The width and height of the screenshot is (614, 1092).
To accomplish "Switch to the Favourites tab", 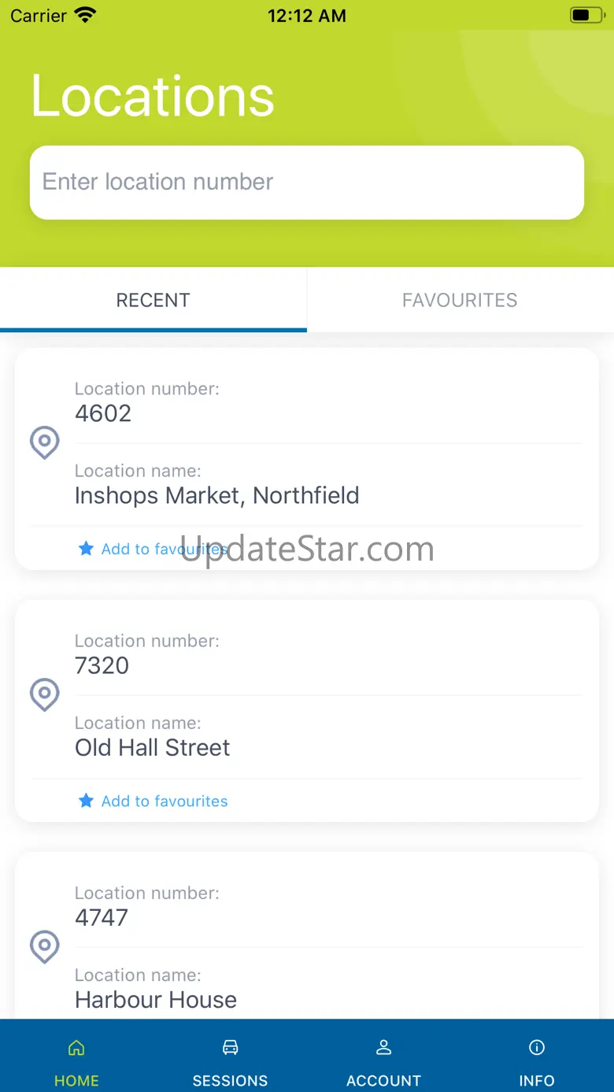I will [x=460, y=300].
